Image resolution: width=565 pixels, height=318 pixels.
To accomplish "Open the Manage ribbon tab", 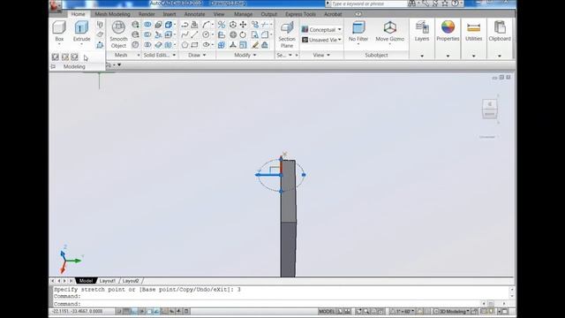I will click(x=244, y=14).
